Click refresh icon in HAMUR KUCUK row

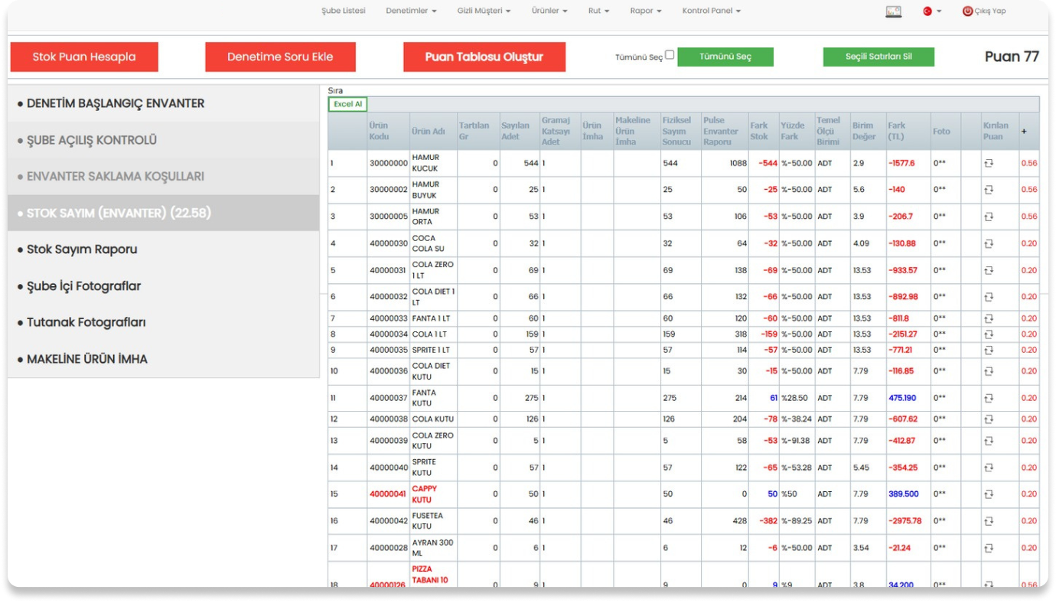[989, 163]
